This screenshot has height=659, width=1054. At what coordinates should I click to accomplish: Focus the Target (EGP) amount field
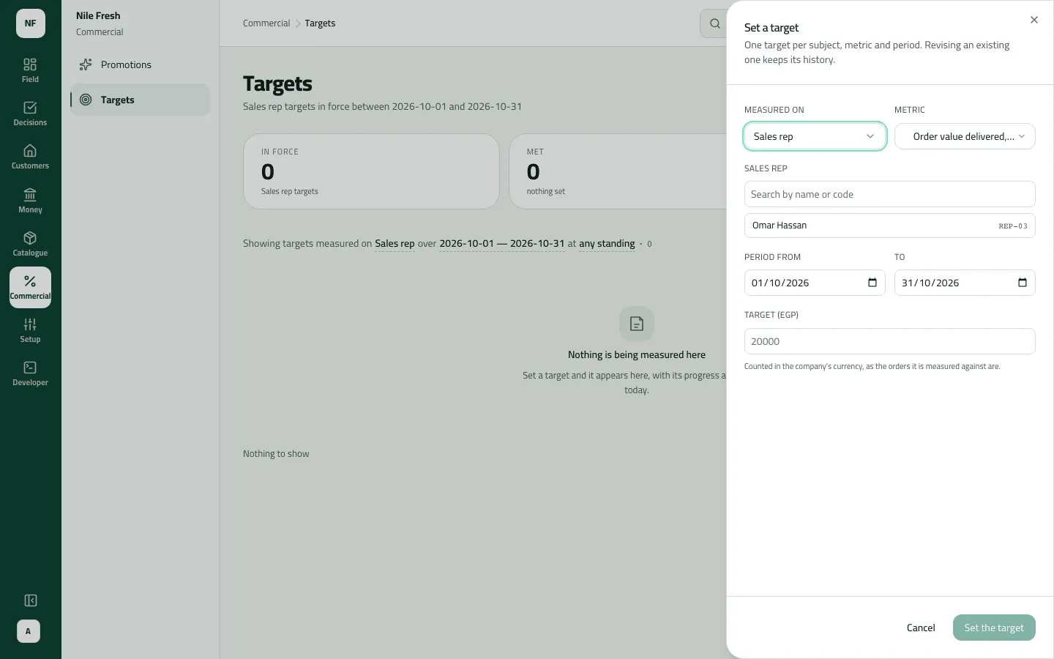point(890,341)
